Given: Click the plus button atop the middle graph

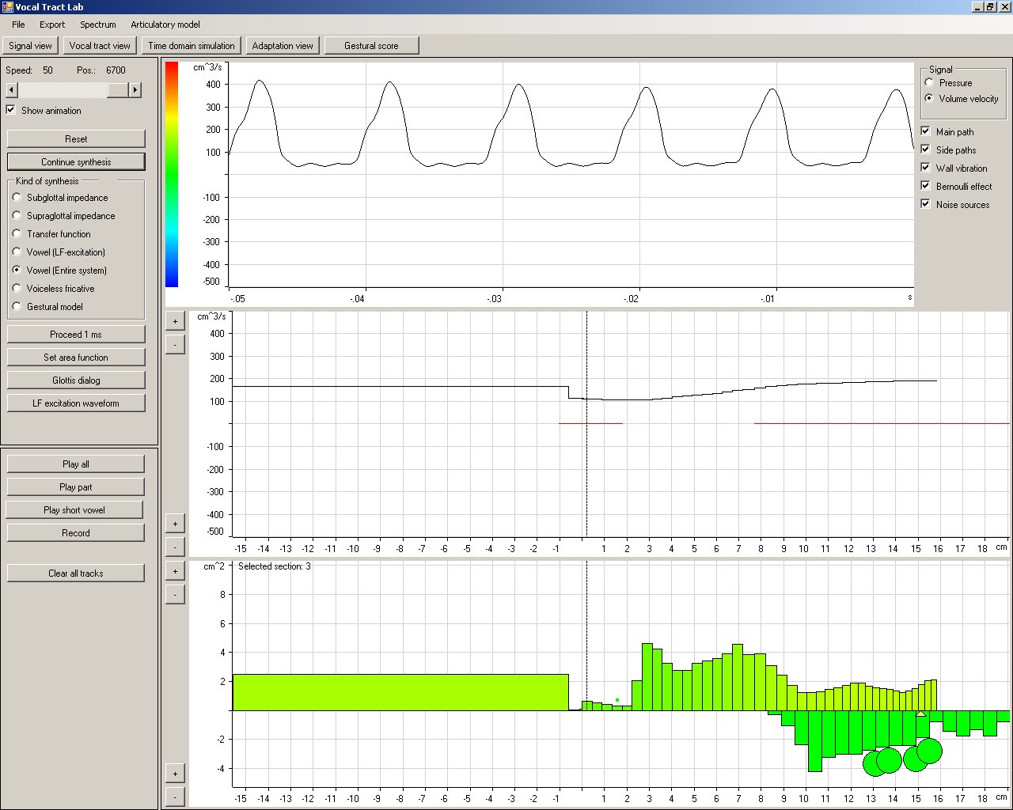Looking at the screenshot, I should tap(175, 321).
